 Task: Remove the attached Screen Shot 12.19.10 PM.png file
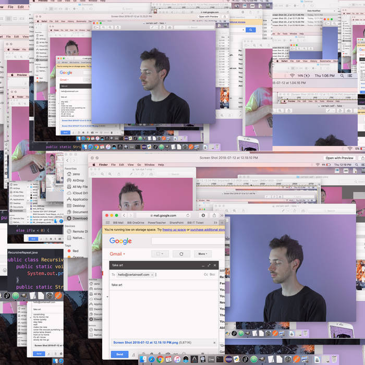214,342
